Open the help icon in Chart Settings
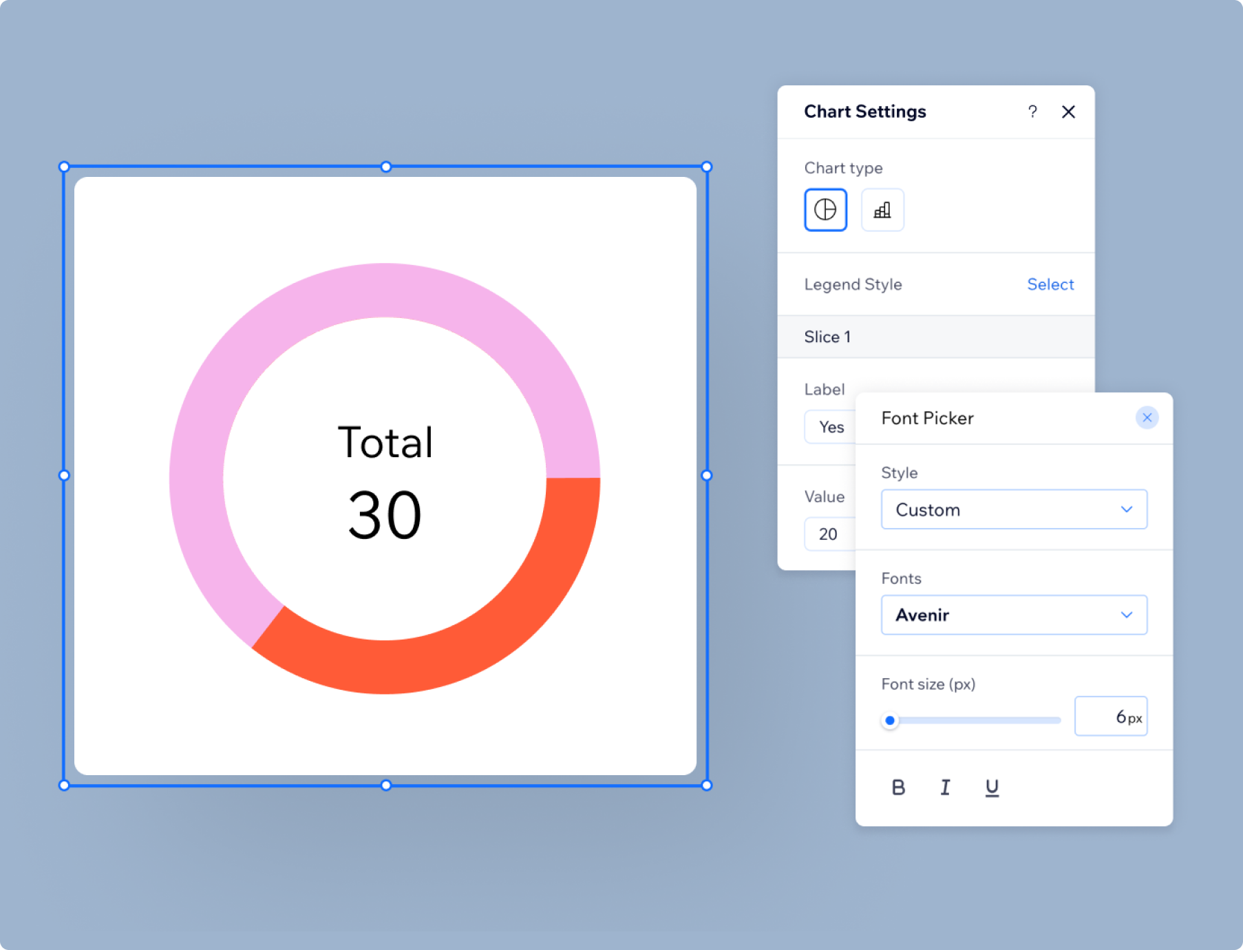The image size is (1243, 950). pyautogui.click(x=1032, y=112)
